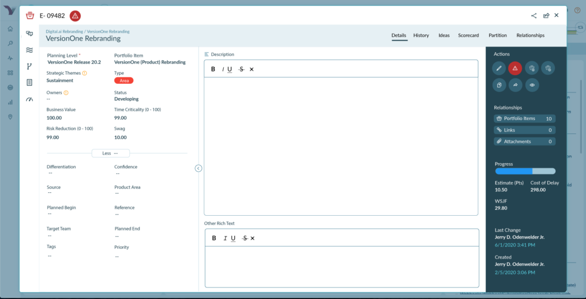Toggle underline in the Other Rich Text toolbar

coord(233,239)
